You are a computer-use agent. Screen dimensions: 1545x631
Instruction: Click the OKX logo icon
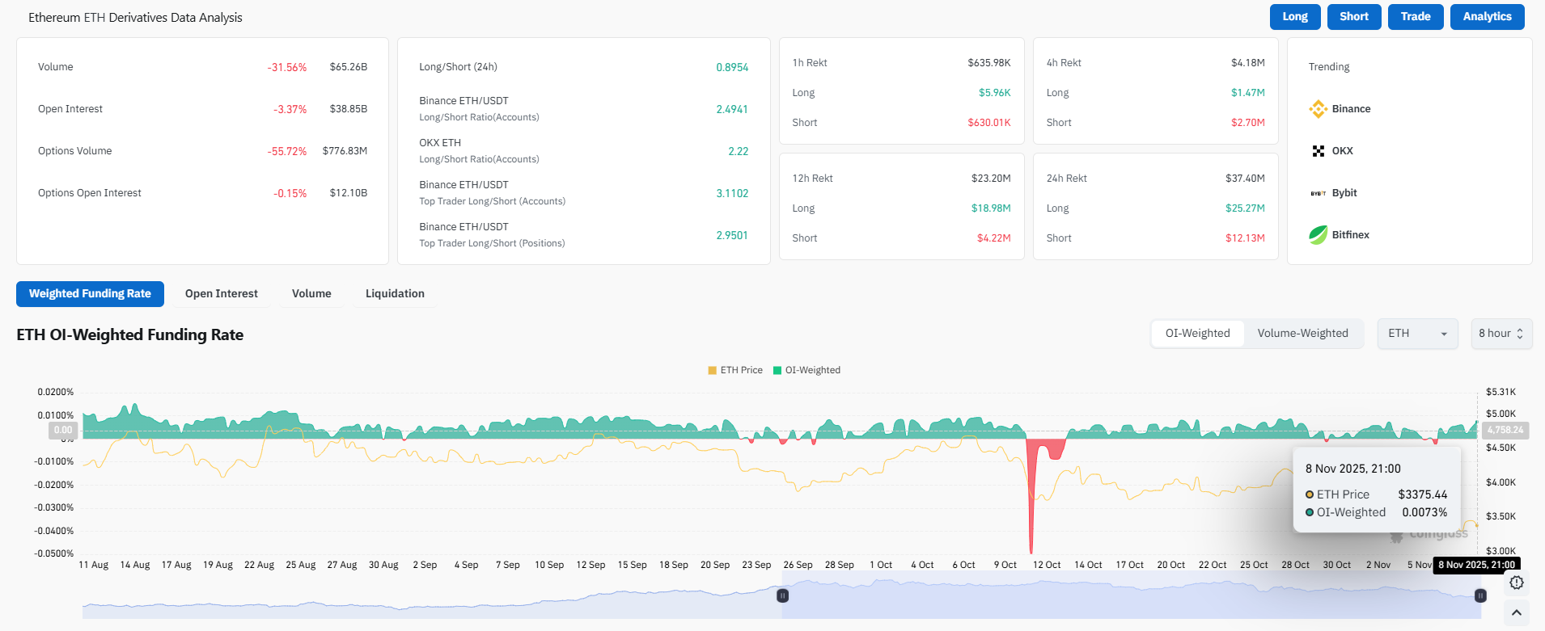point(1318,151)
